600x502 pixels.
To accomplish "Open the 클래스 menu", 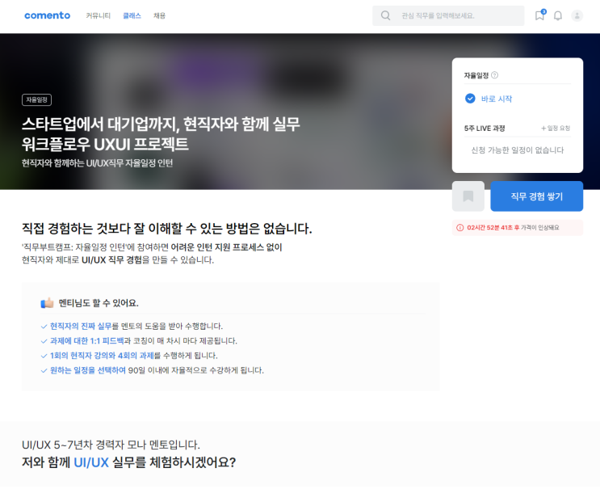I will point(132,15).
